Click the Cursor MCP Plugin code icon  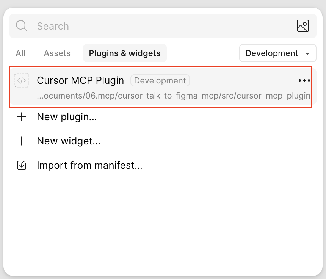click(x=22, y=80)
